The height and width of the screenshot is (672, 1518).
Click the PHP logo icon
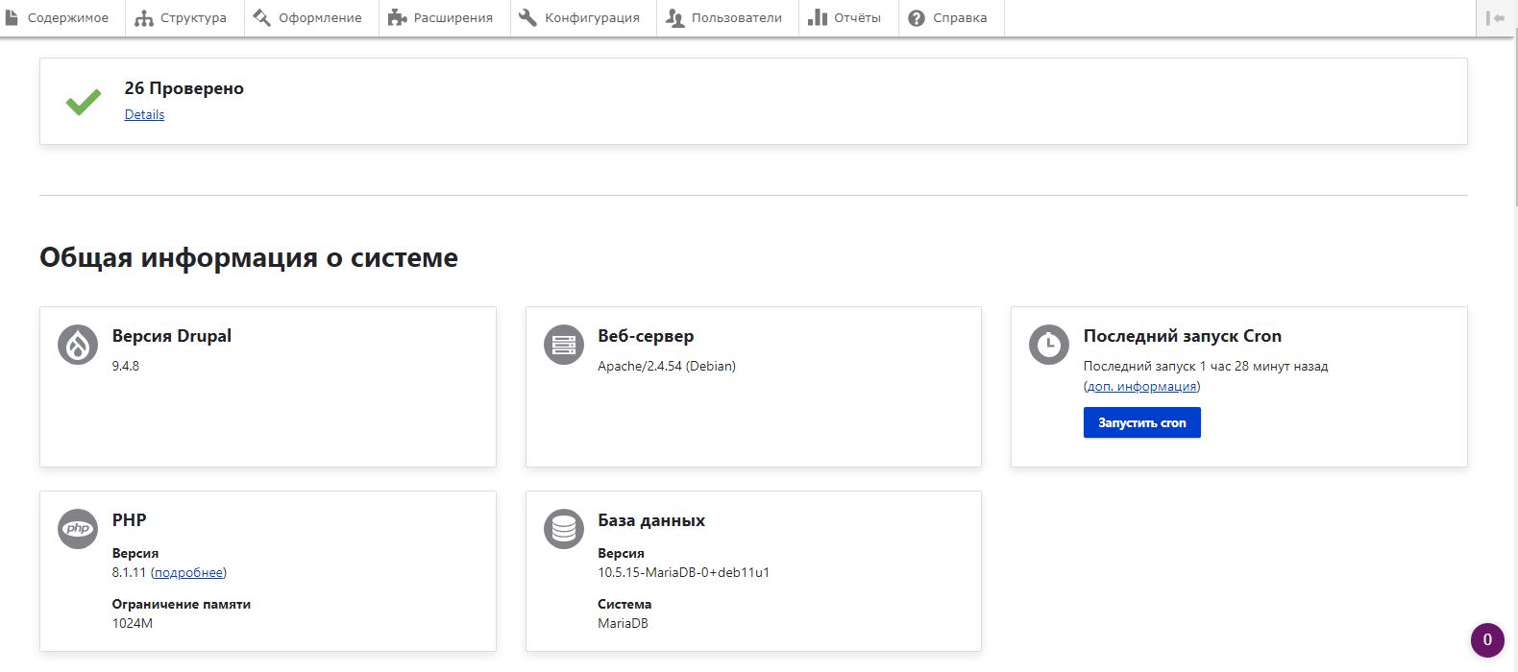78,529
